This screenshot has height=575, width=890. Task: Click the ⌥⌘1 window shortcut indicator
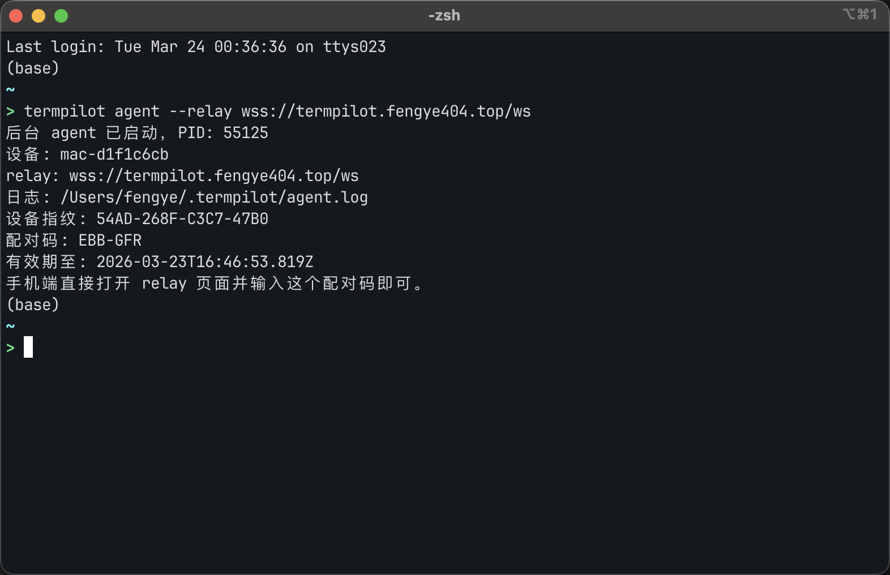(859, 14)
